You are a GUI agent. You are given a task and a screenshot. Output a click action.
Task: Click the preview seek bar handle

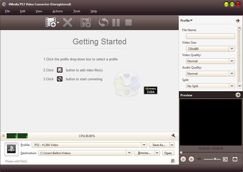[181, 153]
